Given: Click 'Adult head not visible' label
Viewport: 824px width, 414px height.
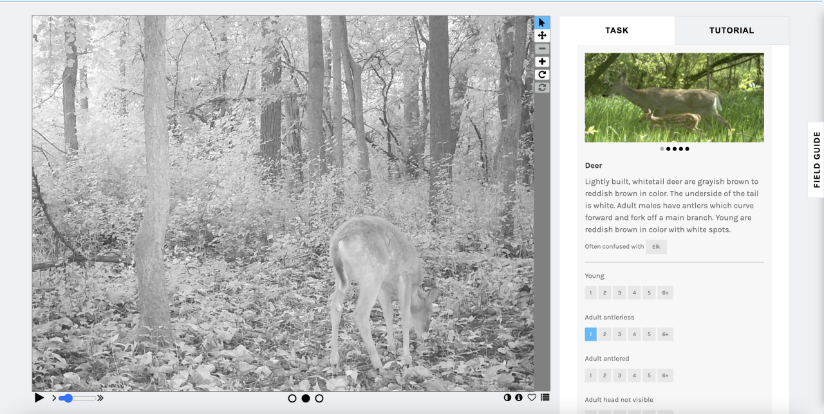Looking at the screenshot, I should [x=619, y=400].
